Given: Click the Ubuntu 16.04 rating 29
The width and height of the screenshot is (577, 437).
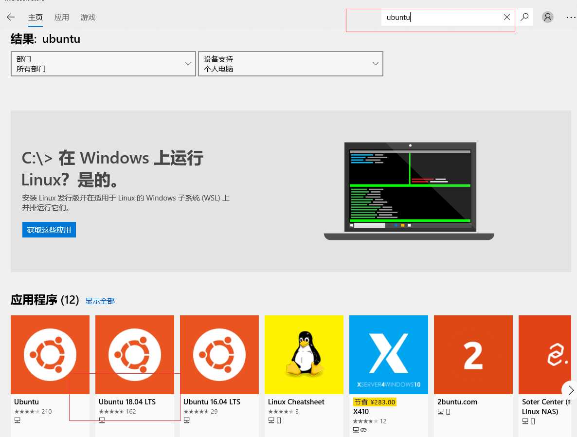Looking at the screenshot, I should pyautogui.click(x=200, y=411).
